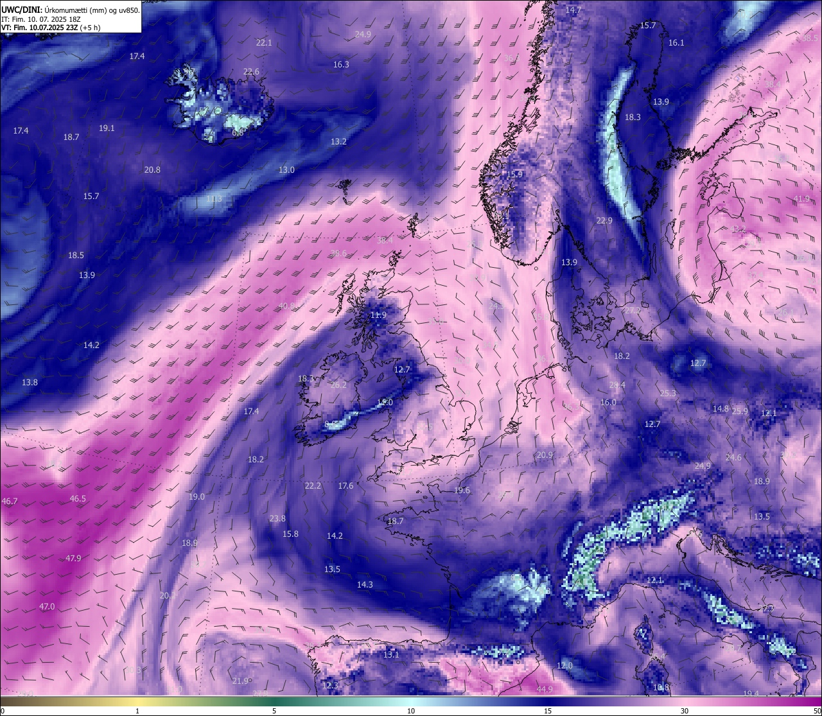
Task: Click the colorbar tick labeled 30
Action: 685,711
